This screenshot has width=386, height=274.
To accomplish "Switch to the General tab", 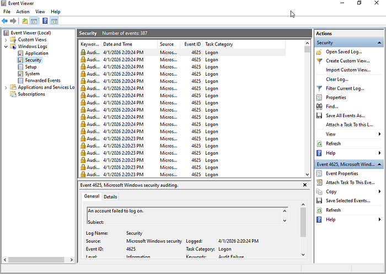I will [x=92, y=196].
